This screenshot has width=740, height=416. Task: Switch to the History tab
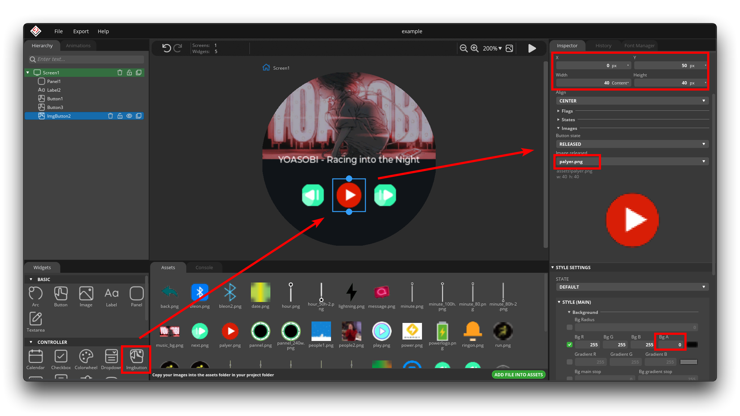tap(603, 45)
